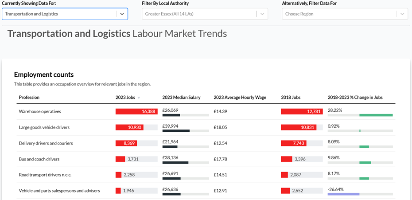Click the 2023 Average Hourly Wage header
Viewport: 412px width, 200px height.
click(240, 98)
